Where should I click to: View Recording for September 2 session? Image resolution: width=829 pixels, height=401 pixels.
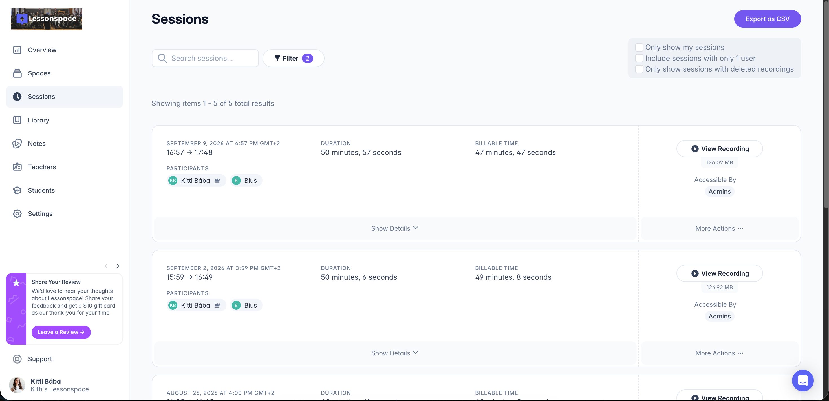720,273
